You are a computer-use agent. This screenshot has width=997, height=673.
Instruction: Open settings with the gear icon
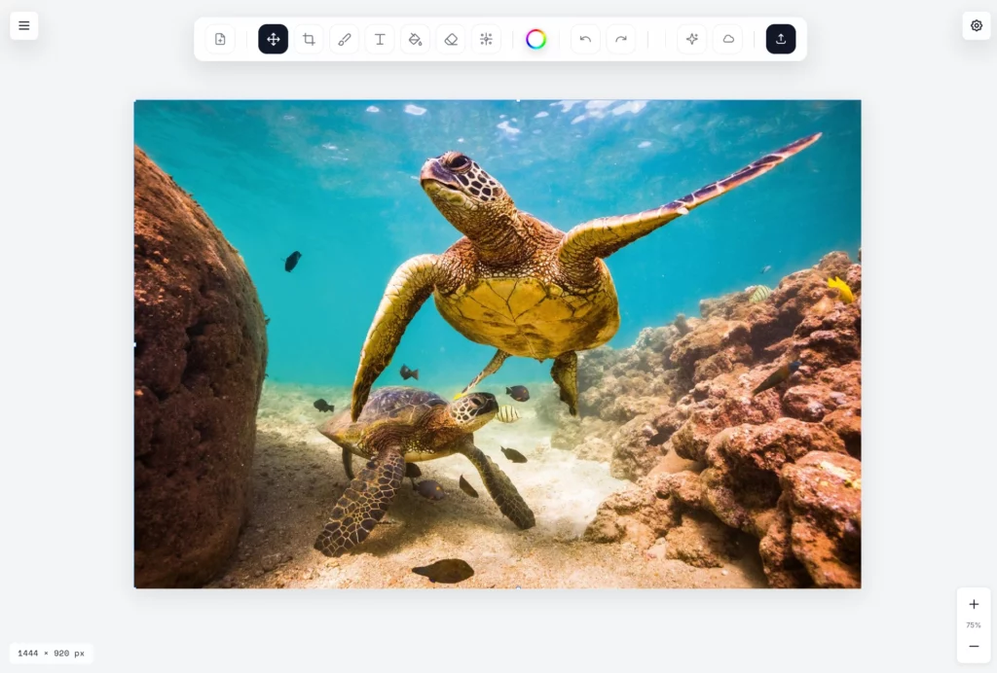point(976,25)
